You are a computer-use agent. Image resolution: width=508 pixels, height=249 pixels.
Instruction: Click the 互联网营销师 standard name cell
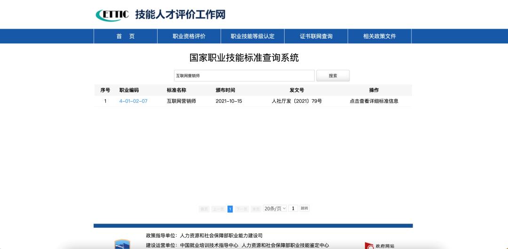pos(181,101)
